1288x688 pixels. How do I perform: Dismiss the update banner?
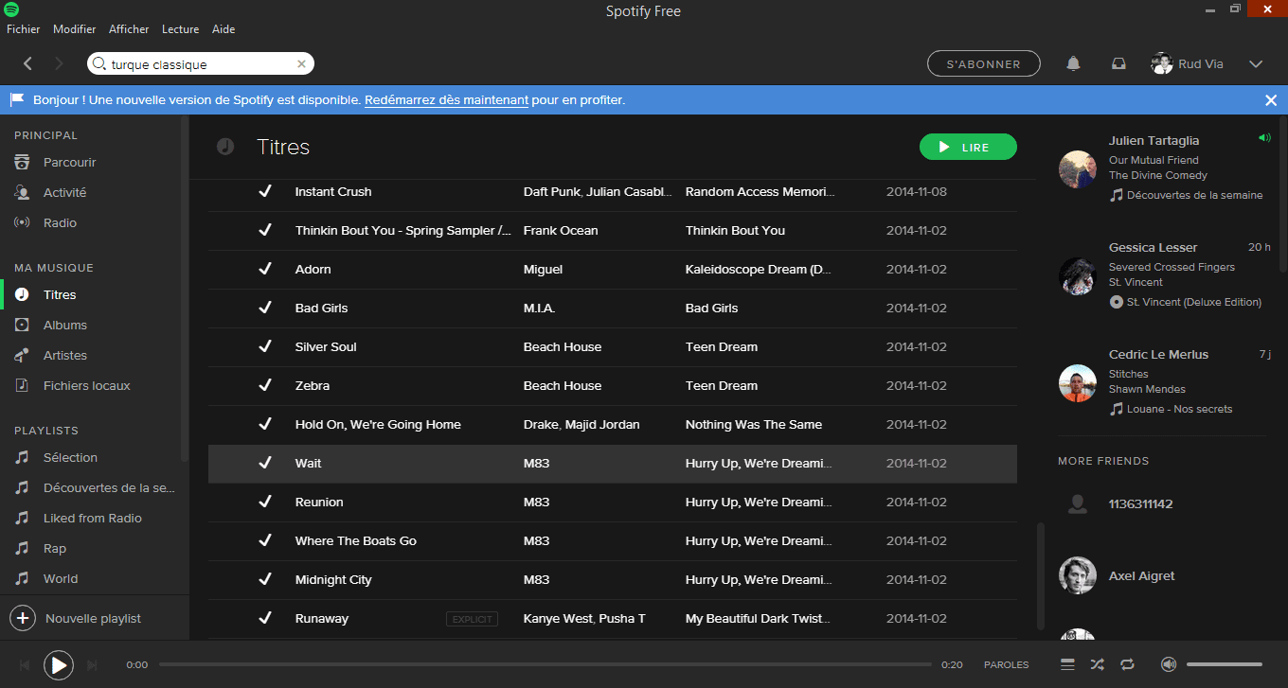click(1271, 99)
